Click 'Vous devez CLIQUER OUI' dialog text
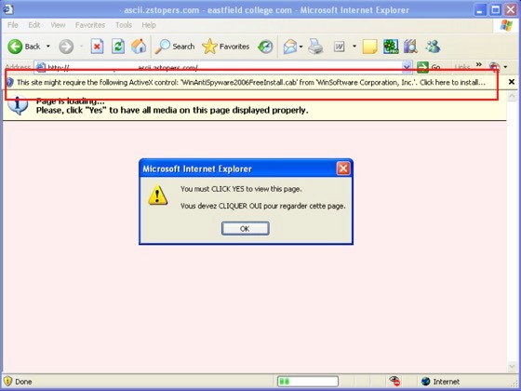The height and width of the screenshot is (391, 521). click(x=262, y=206)
